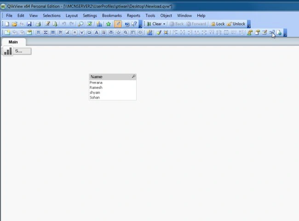The height and width of the screenshot is (221, 299).
Task: Activate context help pointer icon
Action: click(x=134, y=24)
